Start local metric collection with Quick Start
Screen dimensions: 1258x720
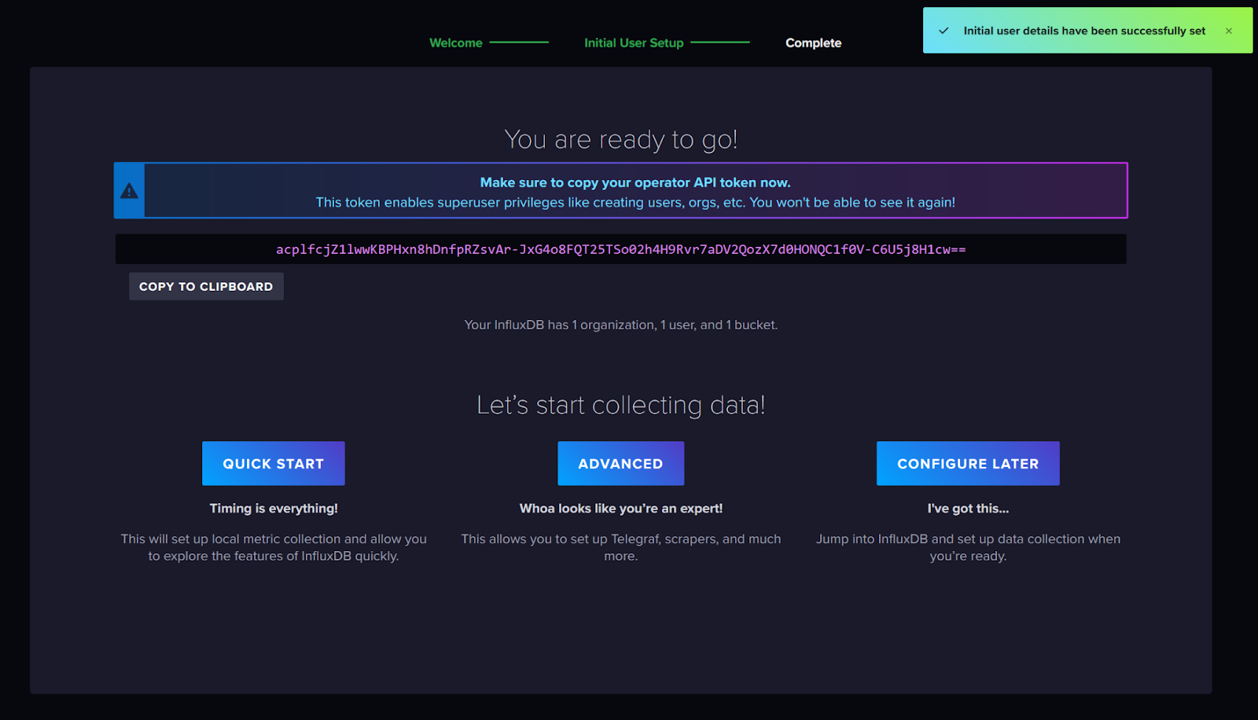(x=274, y=464)
